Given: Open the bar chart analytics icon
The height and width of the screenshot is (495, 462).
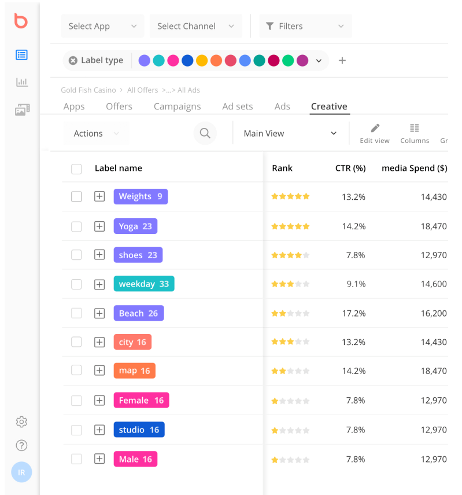Looking at the screenshot, I should point(21,82).
